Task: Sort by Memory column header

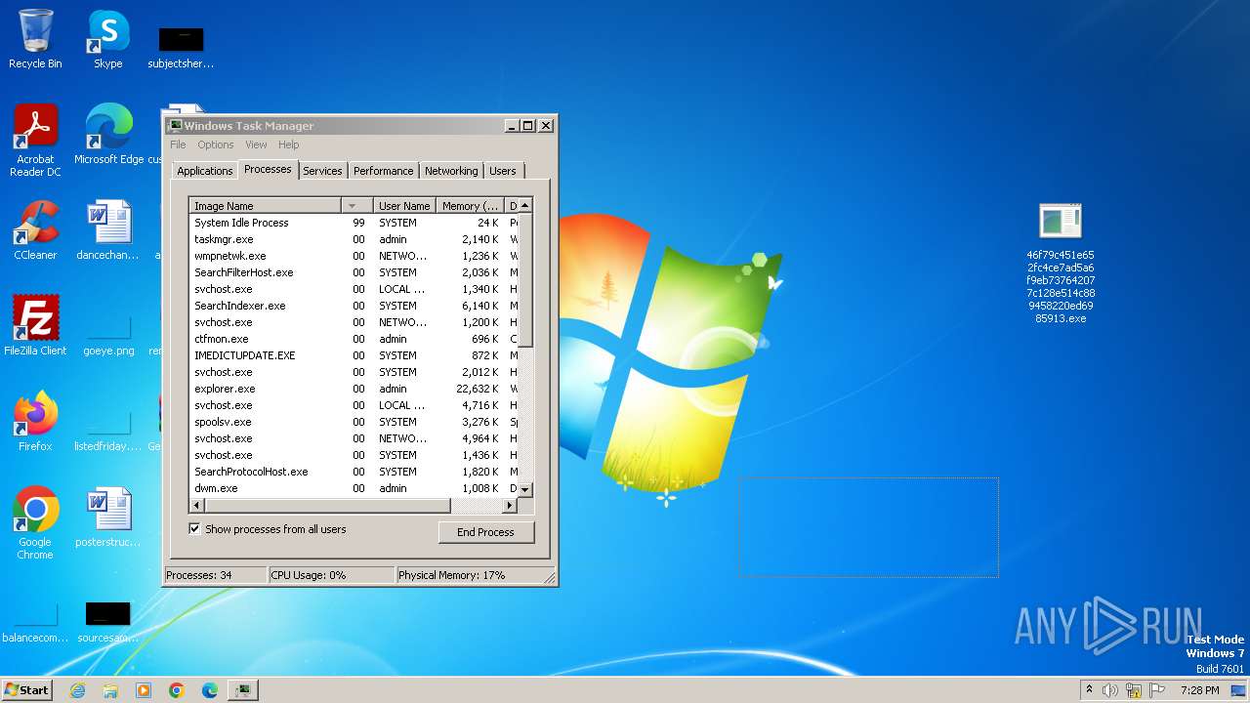Action: (470, 206)
